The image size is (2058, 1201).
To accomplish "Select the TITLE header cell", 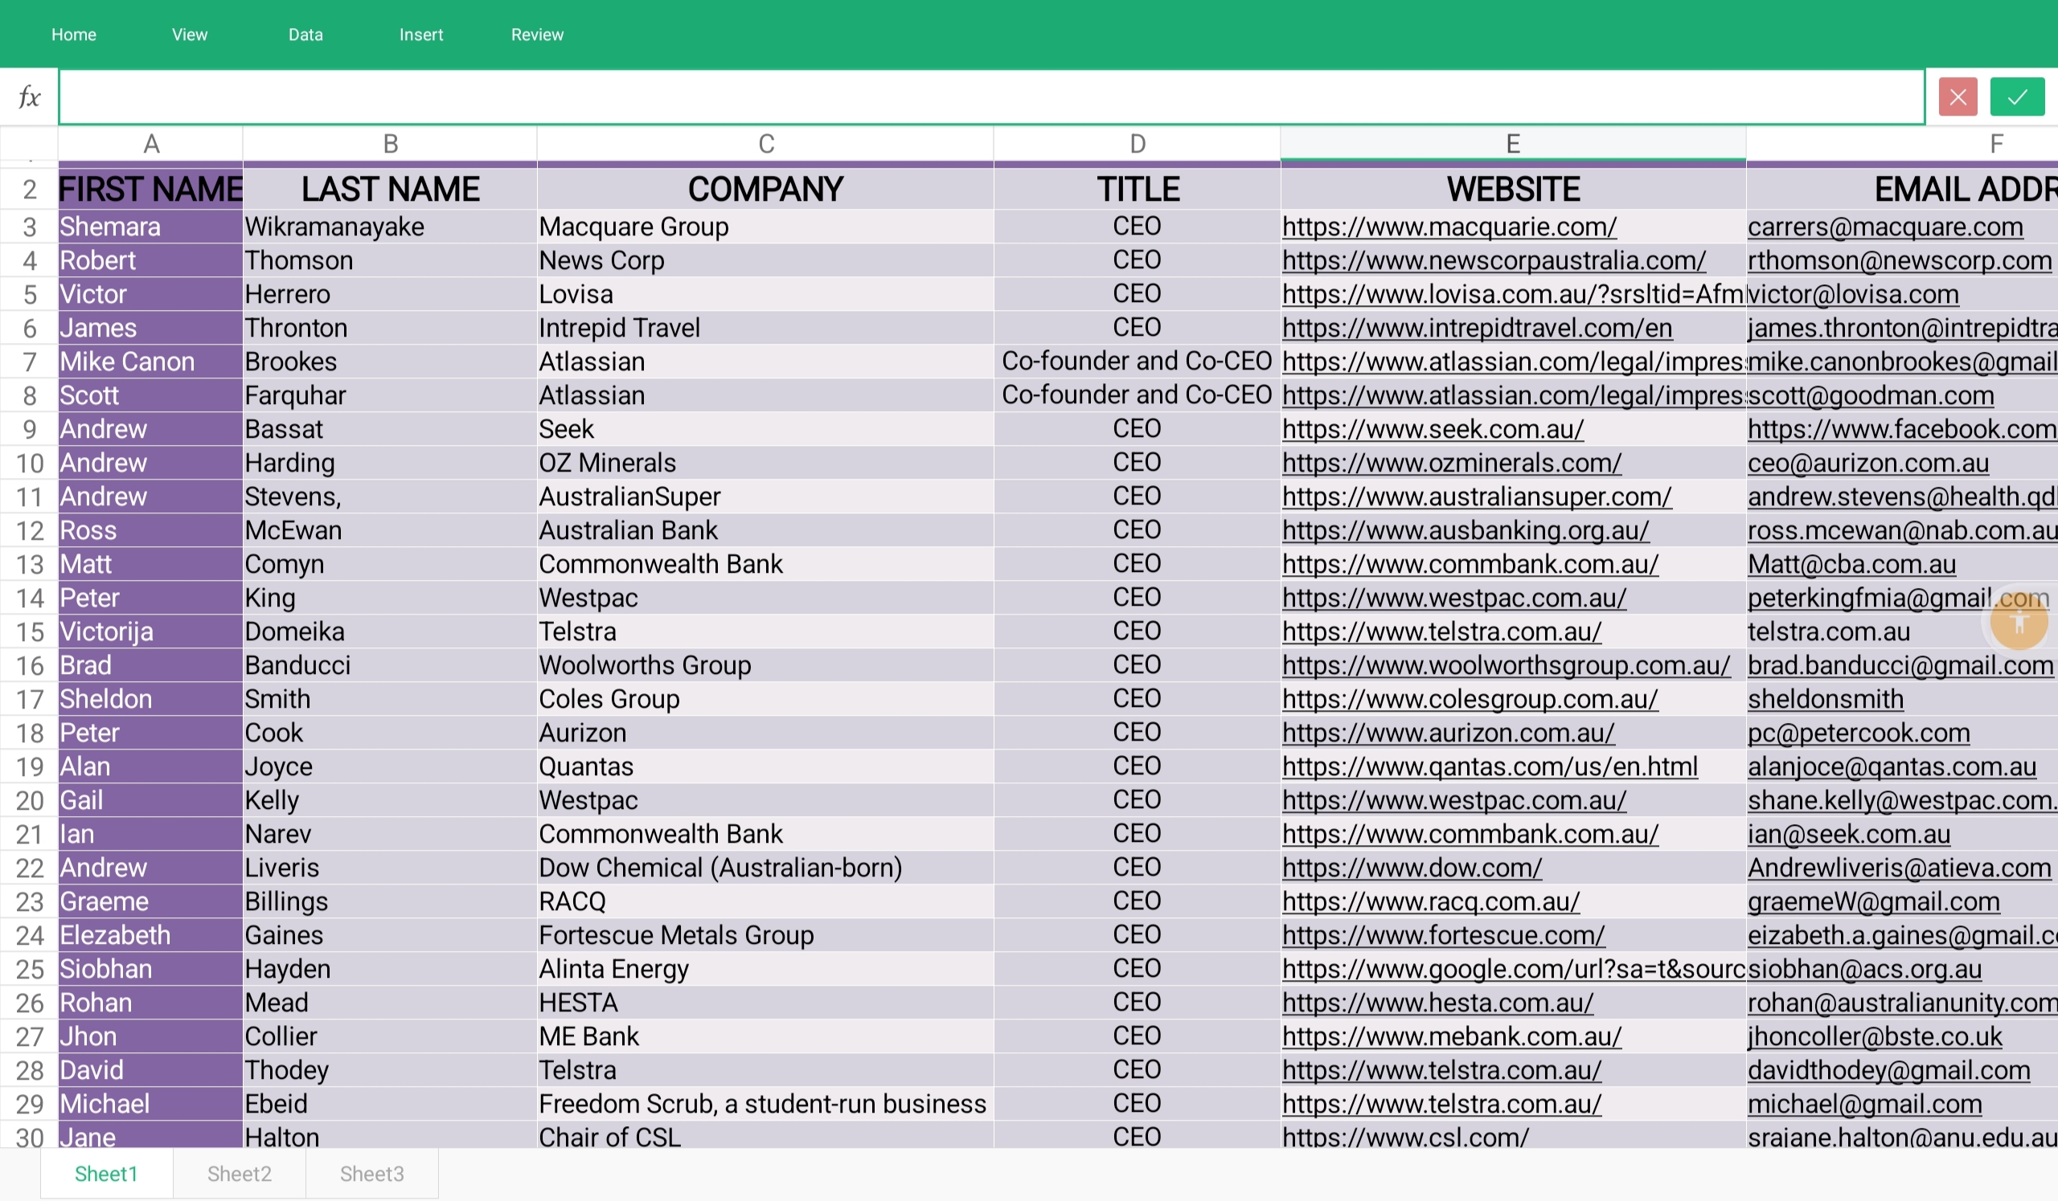I will click(x=1137, y=190).
